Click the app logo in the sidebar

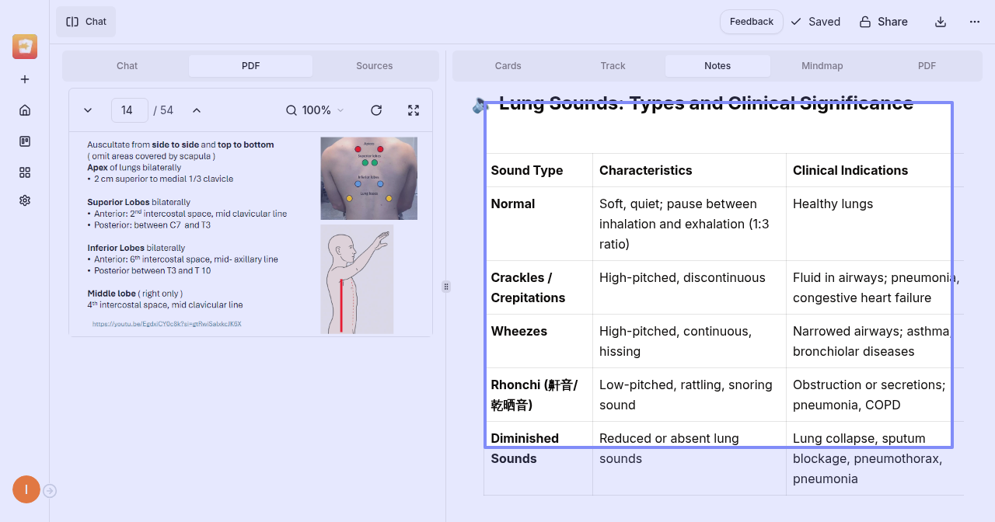click(x=25, y=47)
